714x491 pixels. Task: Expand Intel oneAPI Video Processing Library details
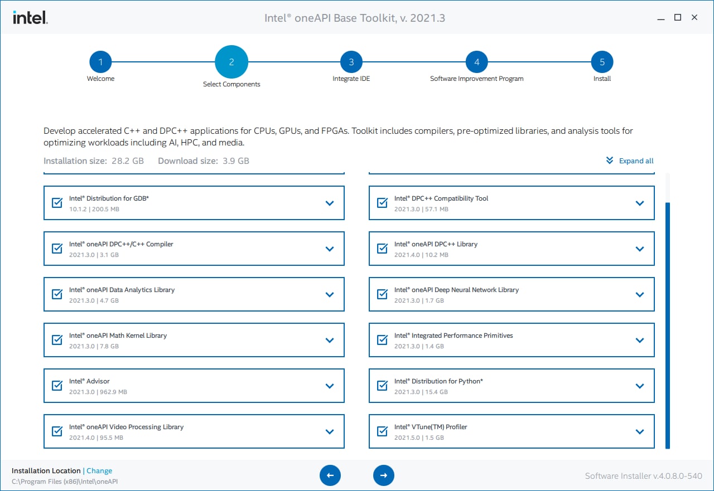click(330, 432)
